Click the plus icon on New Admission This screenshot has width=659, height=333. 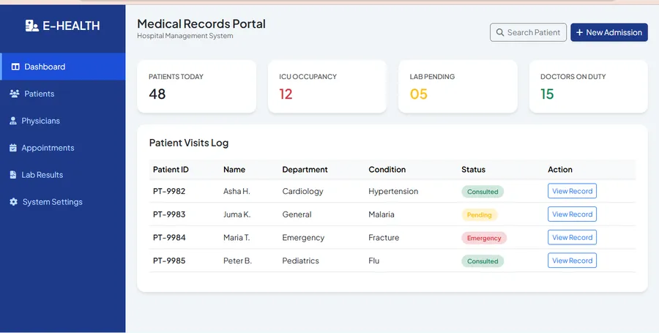point(579,32)
